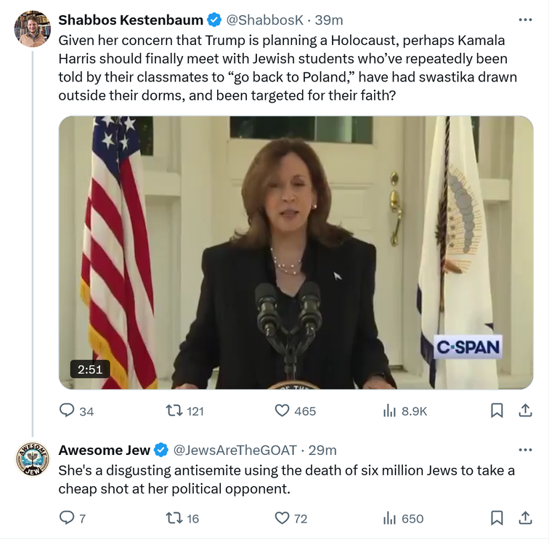This screenshot has height=545, width=549.
Task: View analytics for the 650 views reply
Action: tap(390, 518)
